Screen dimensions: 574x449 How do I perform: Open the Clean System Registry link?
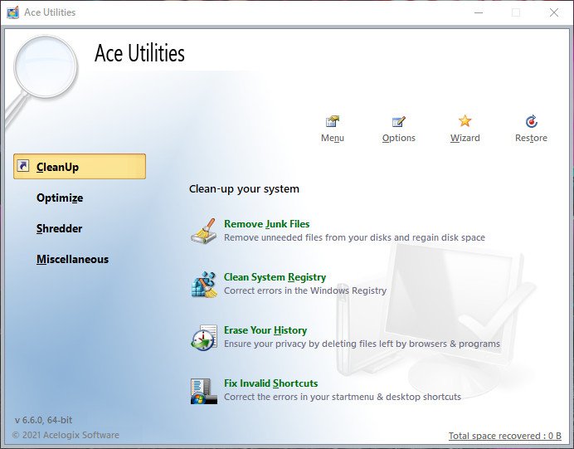point(275,277)
